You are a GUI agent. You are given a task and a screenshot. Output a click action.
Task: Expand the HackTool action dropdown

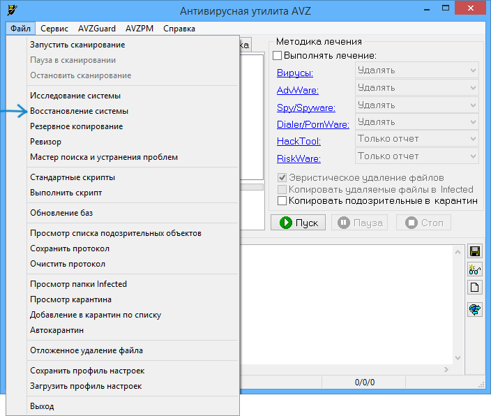tap(416, 139)
